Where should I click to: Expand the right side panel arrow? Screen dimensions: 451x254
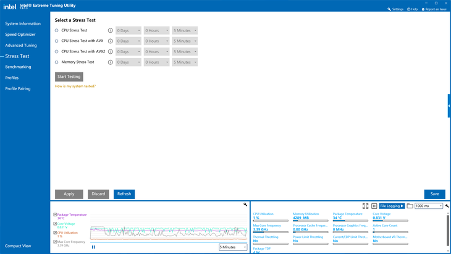click(449, 106)
